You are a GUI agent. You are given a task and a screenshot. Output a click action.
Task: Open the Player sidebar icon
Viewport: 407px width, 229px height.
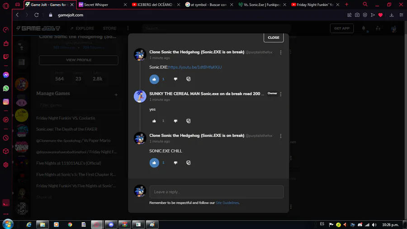6,120
